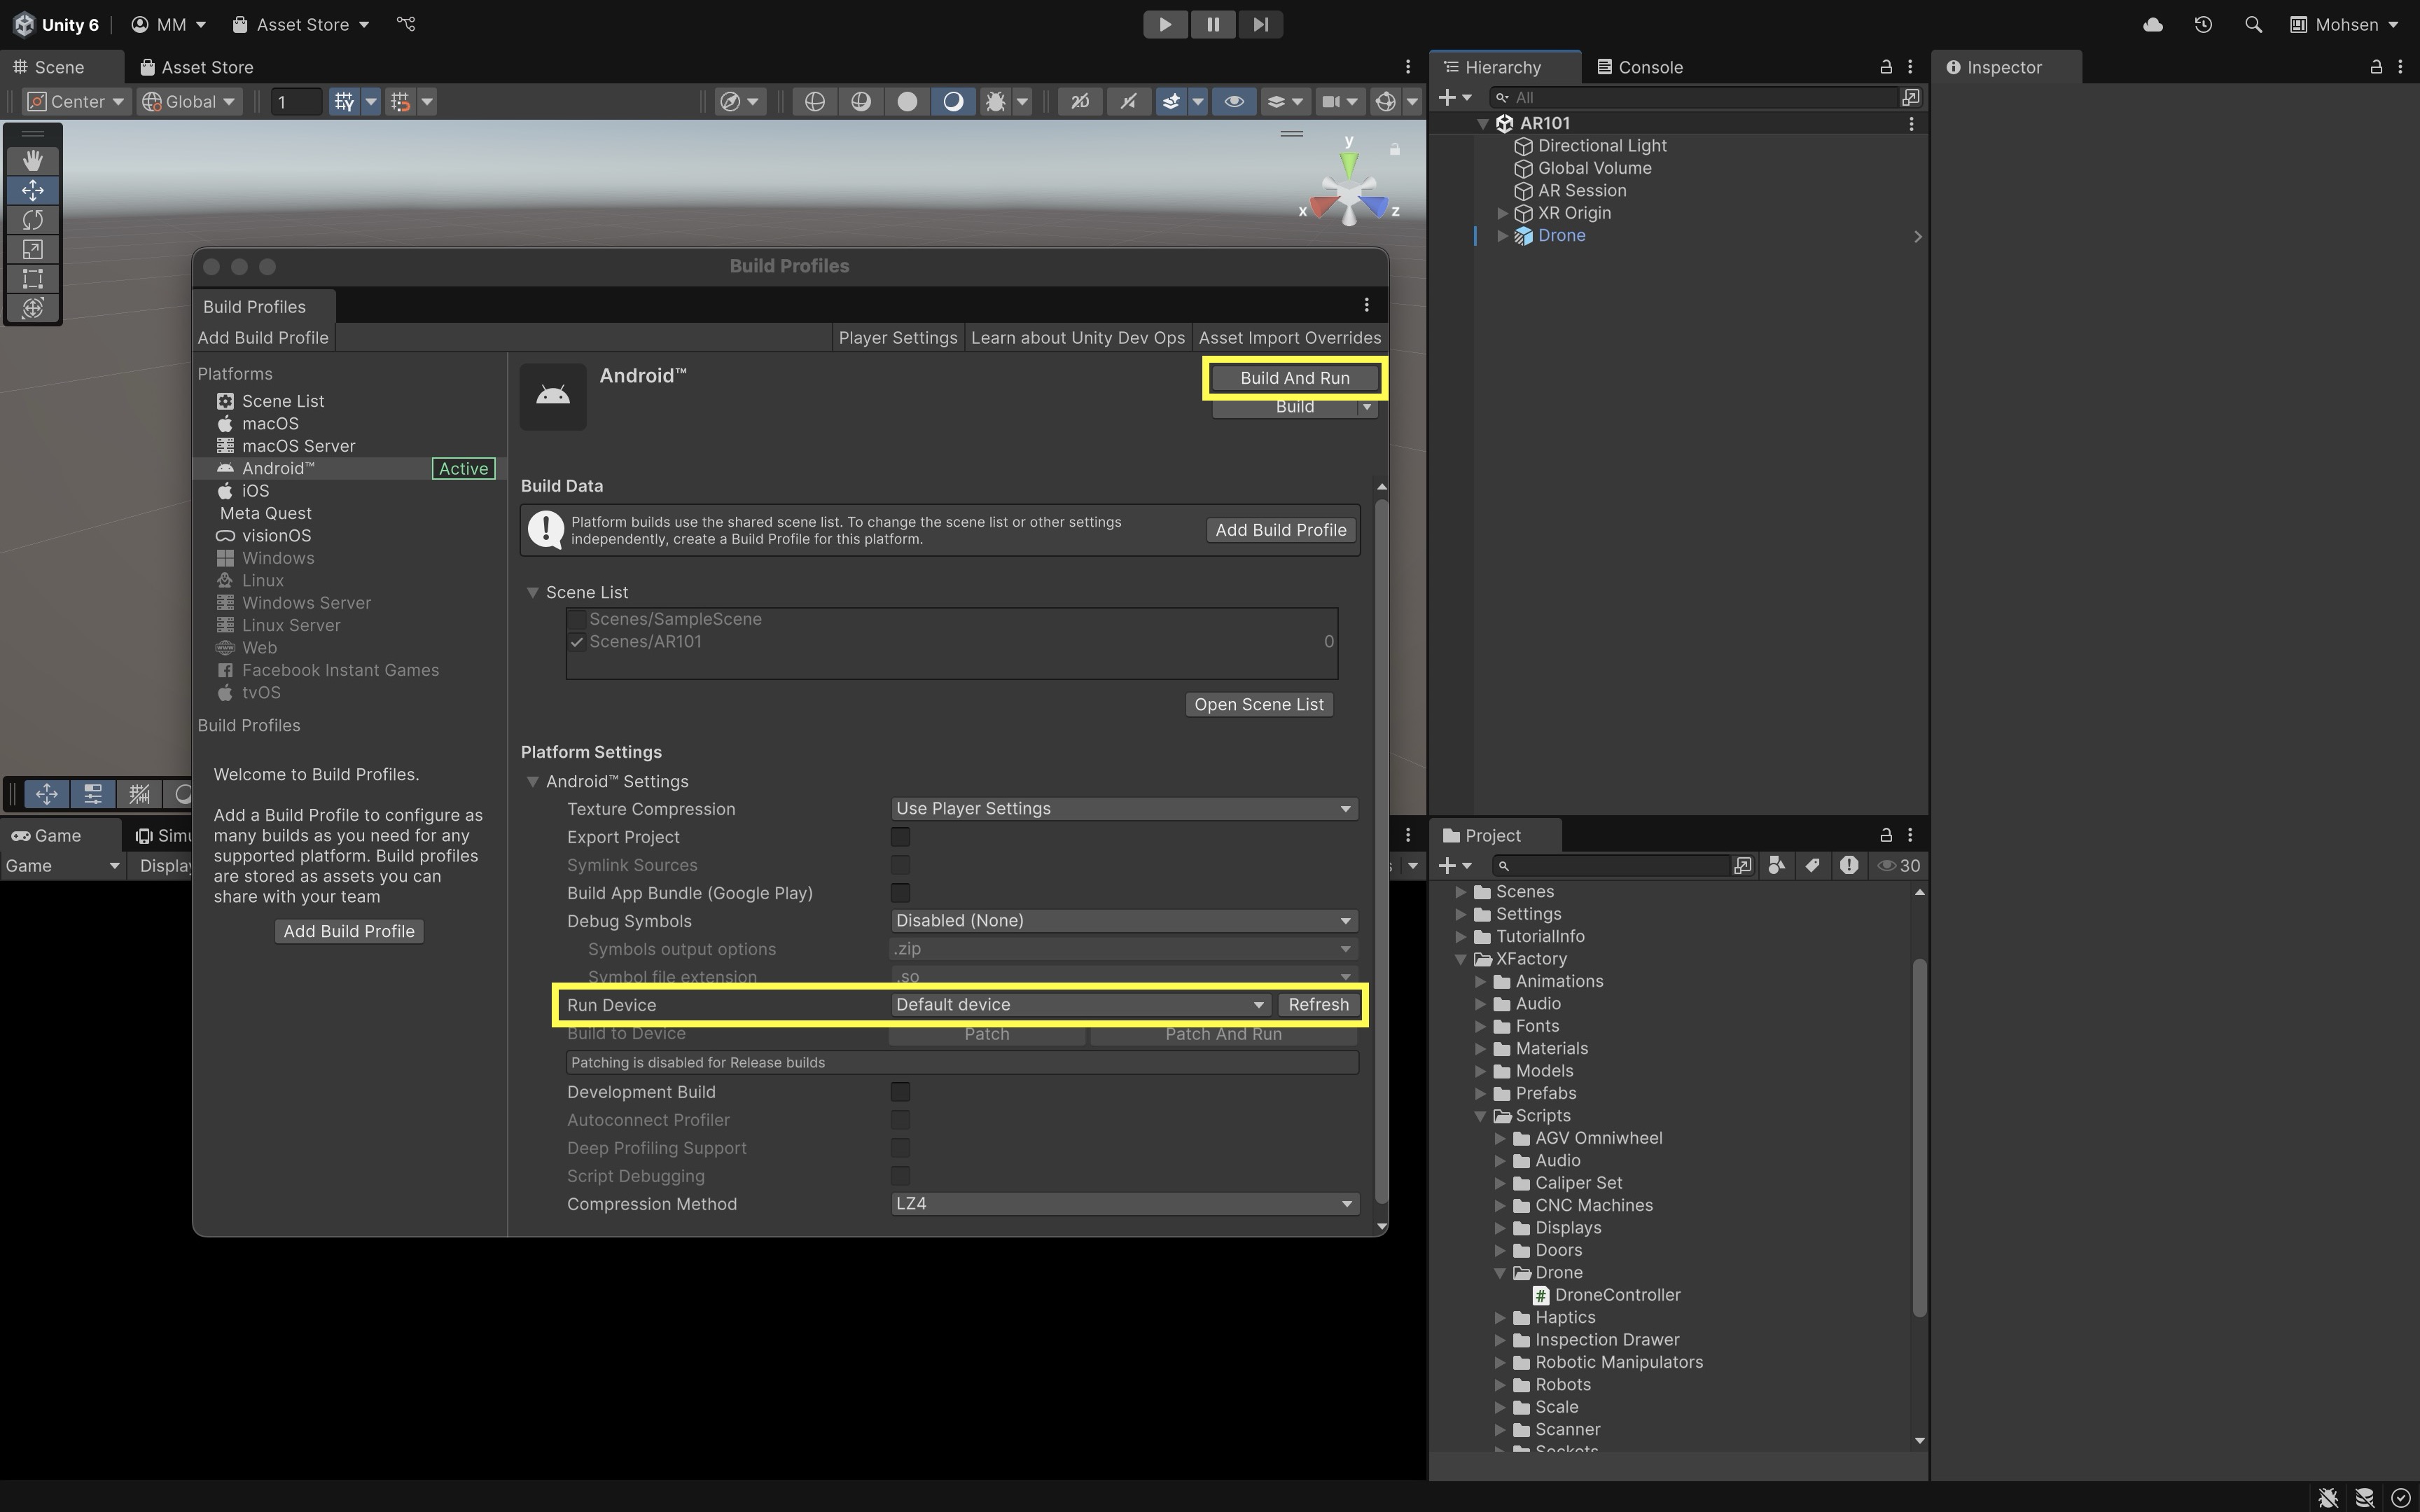The width and height of the screenshot is (2420, 1512).
Task: Check the Export Project option
Action: coord(900,837)
